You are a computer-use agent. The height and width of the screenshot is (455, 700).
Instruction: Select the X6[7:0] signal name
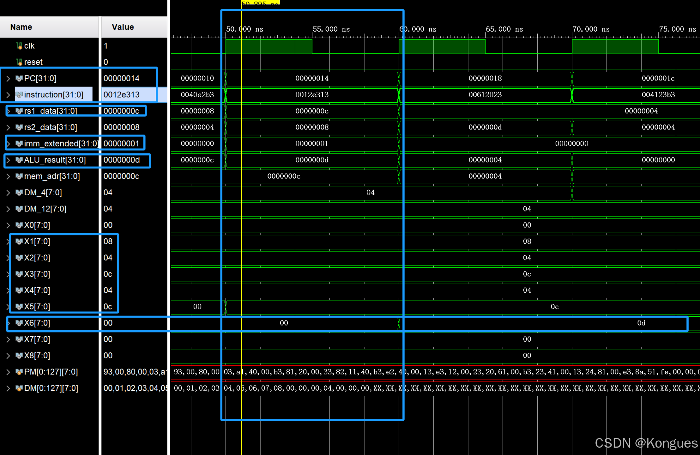click(x=37, y=323)
